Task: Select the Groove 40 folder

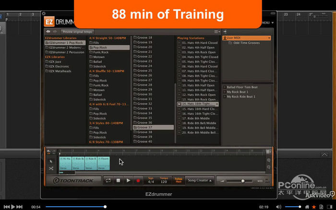Action: pos(143,141)
